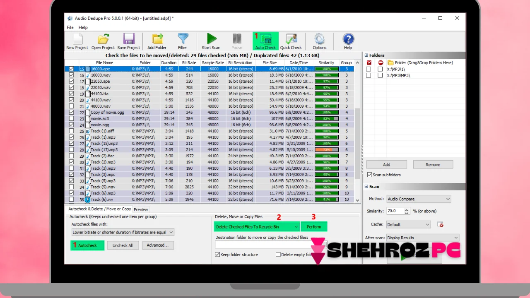Open Delete Checked Files To Recycle Bin dropdown
This screenshot has width=530, height=298.
[257, 226]
